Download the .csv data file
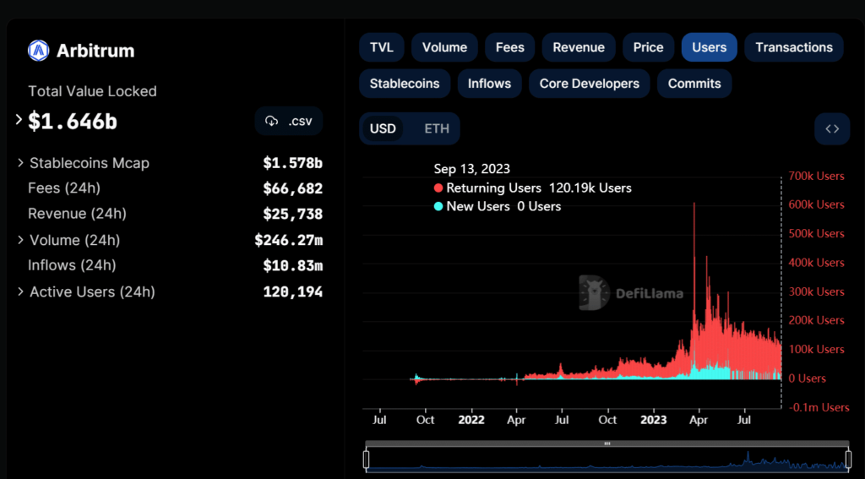 (289, 121)
